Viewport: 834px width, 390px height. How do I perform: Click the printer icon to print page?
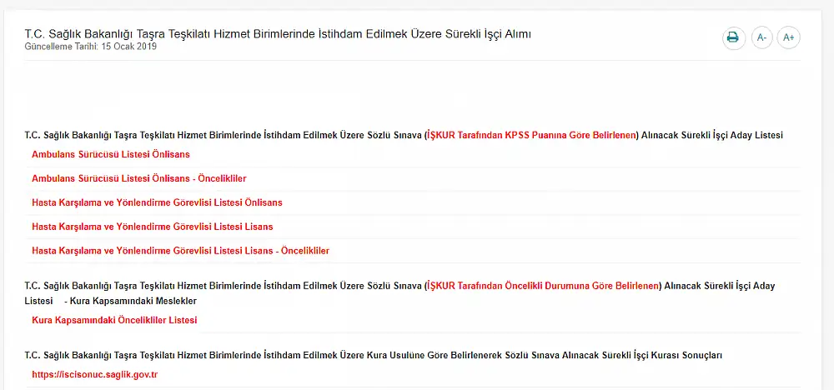[x=733, y=37]
